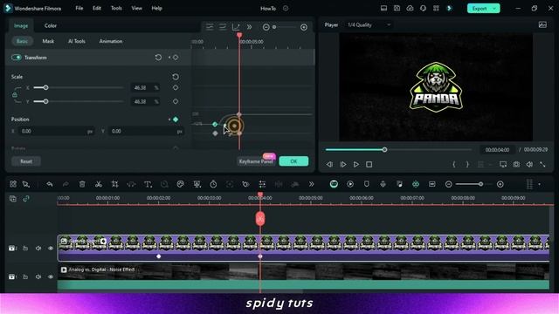
Task: Open the Tools menu
Action: click(116, 8)
